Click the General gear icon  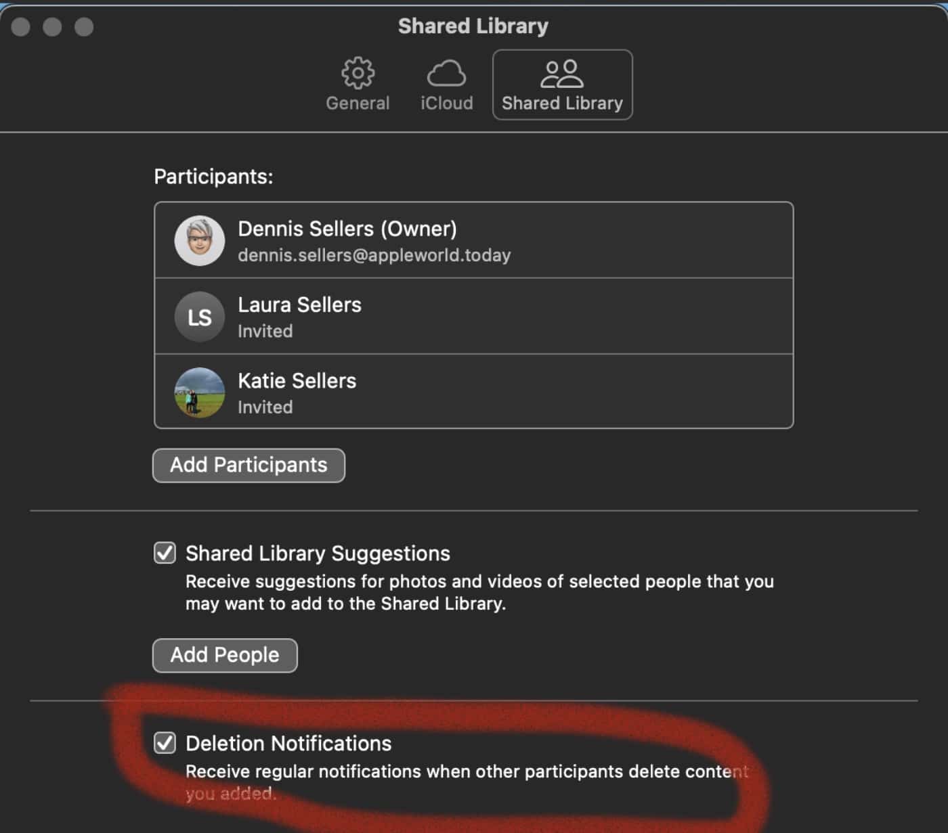358,73
